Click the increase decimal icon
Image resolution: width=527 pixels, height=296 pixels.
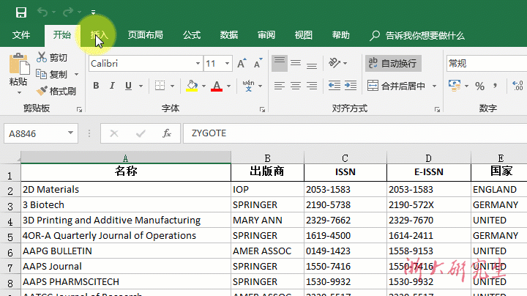tap(517, 86)
